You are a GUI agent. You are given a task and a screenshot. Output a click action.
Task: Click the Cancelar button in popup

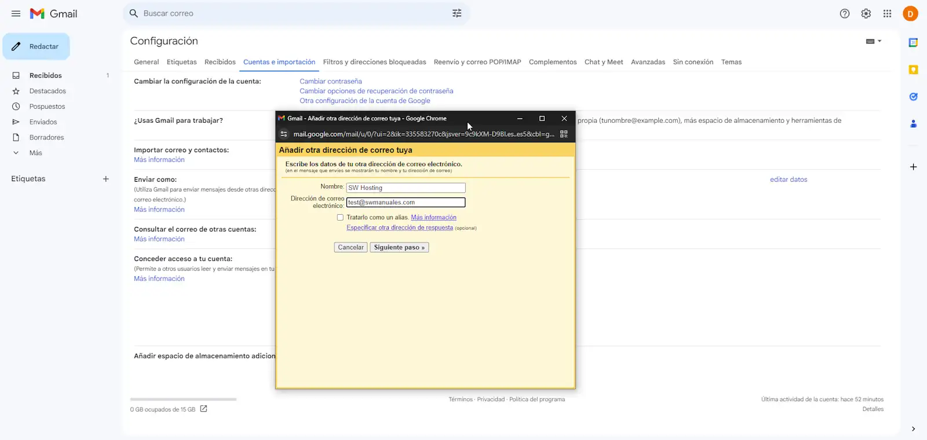pos(351,247)
